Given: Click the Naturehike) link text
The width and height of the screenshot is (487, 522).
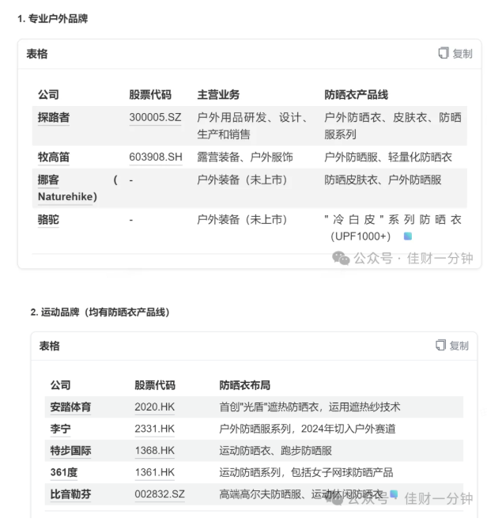Looking at the screenshot, I should (67, 196).
